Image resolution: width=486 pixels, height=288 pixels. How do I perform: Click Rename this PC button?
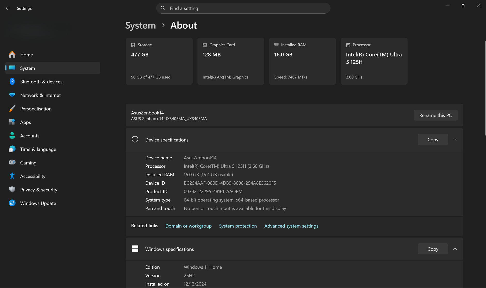[435, 115]
